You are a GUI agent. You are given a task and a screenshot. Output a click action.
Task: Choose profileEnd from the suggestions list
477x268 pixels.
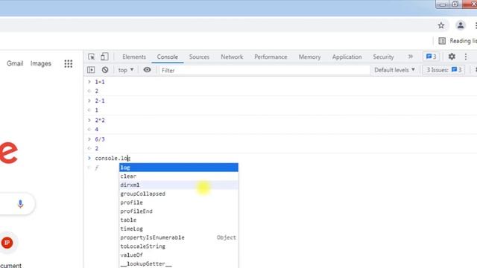tap(179, 211)
